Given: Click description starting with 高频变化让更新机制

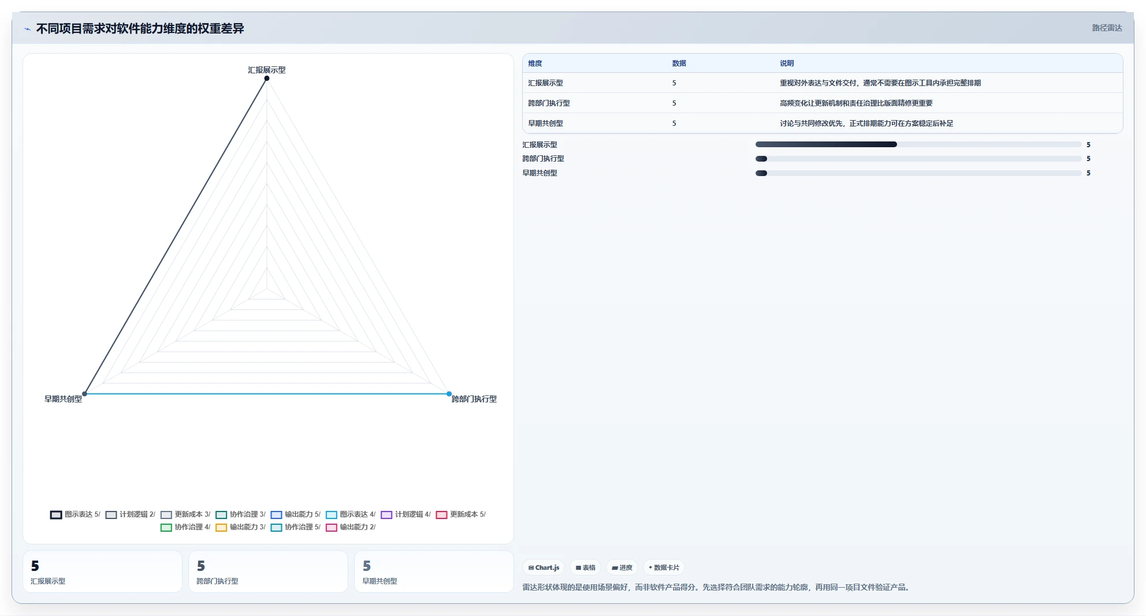Looking at the screenshot, I should (856, 103).
